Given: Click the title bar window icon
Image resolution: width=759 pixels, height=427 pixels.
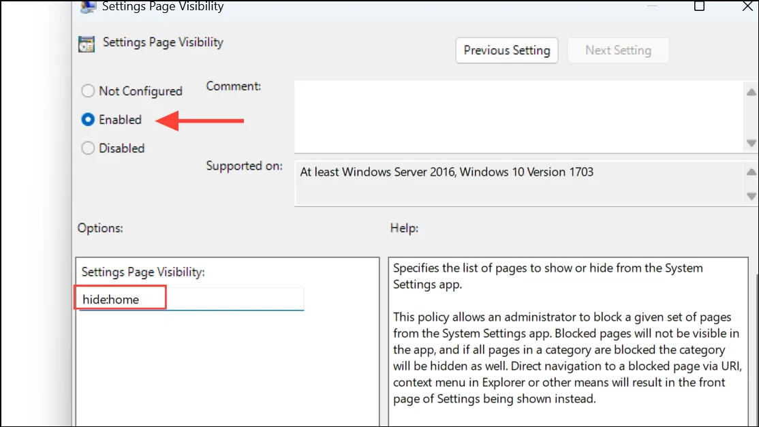Looking at the screenshot, I should (88, 7).
